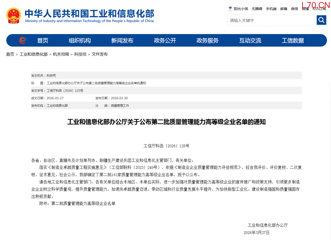Open the 组织机构 navigation tab

80,40
